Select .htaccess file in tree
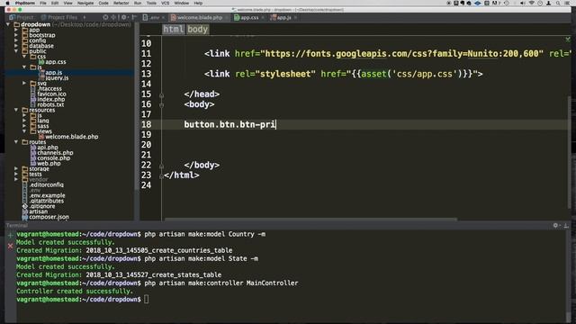This screenshot has width=576, height=324. (x=46, y=88)
